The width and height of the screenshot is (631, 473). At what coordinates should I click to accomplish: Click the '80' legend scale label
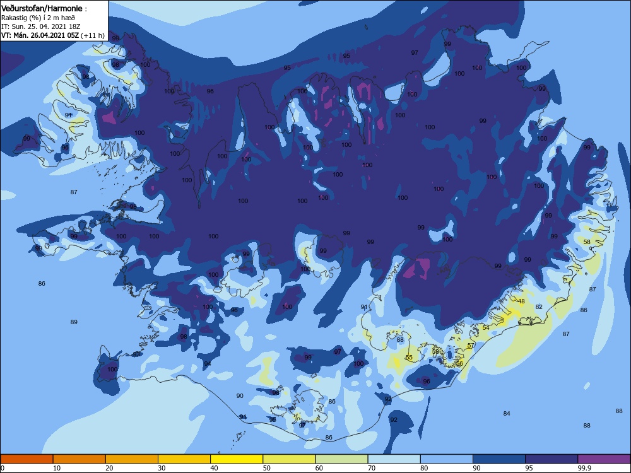click(x=424, y=468)
